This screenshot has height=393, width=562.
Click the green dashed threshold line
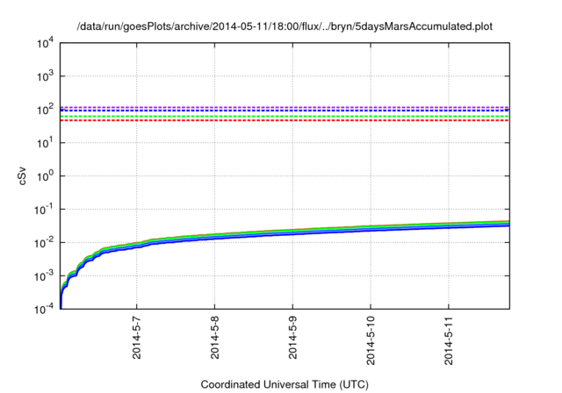point(285,117)
